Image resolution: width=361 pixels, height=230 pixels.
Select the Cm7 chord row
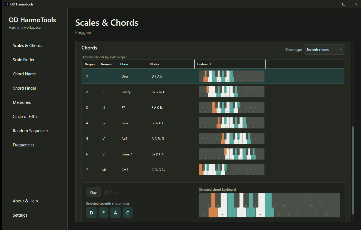[x=213, y=170]
